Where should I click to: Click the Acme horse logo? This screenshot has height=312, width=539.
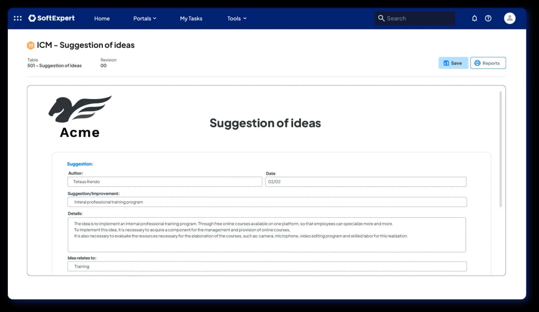pos(80,117)
